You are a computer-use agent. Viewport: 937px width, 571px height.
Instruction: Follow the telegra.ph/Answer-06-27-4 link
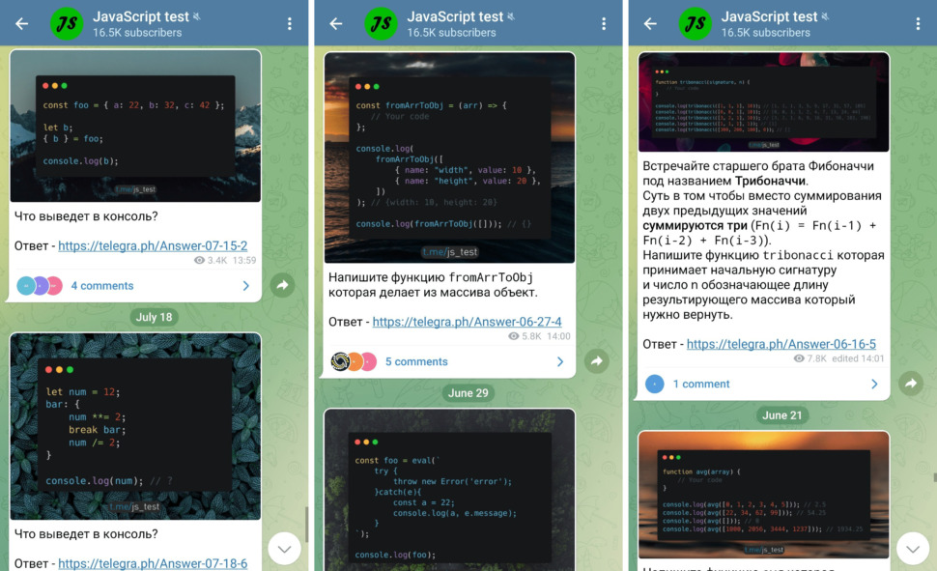(x=467, y=322)
